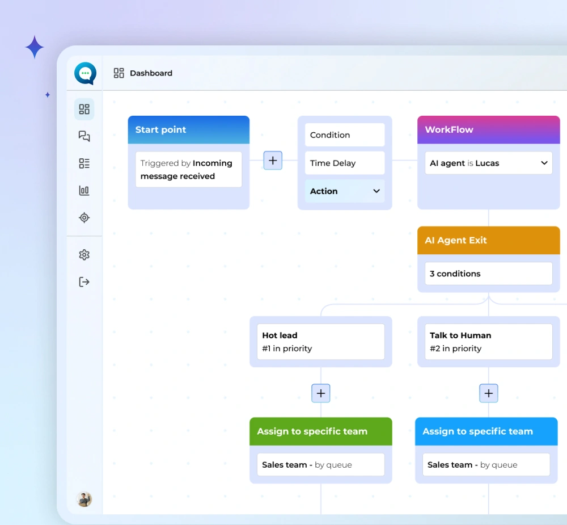Screen dimensions: 567x525
Task: Open the settings gear icon
Action: (x=84, y=255)
